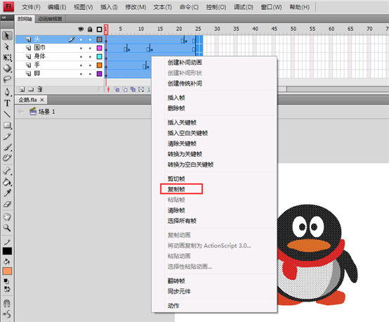Activate the Hand tool

[7, 217]
